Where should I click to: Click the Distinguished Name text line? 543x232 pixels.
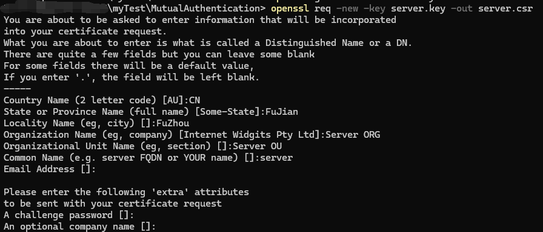pos(208,43)
